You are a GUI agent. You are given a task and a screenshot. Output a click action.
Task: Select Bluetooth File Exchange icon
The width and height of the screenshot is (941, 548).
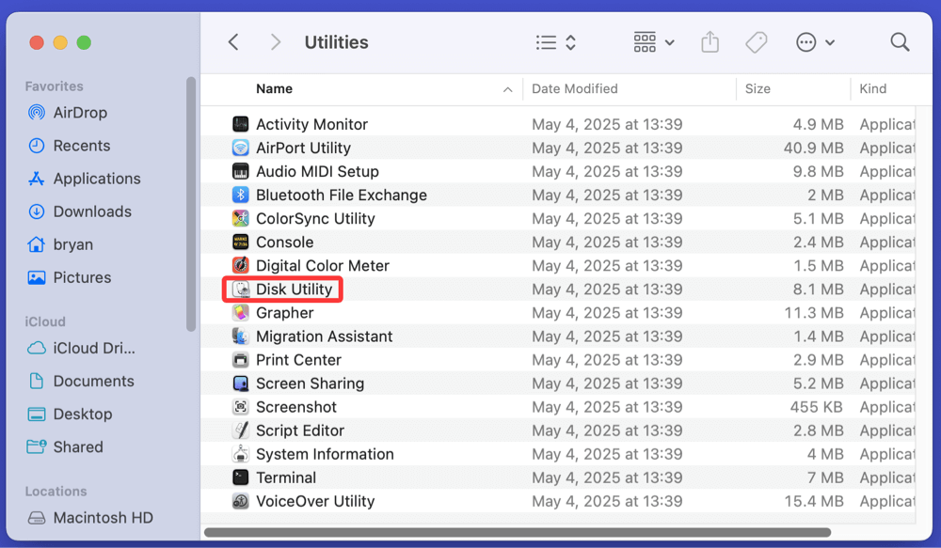pos(241,196)
